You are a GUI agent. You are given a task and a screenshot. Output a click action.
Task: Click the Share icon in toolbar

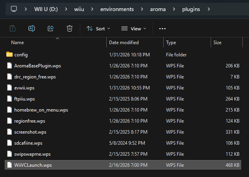pyautogui.click(x=51, y=28)
